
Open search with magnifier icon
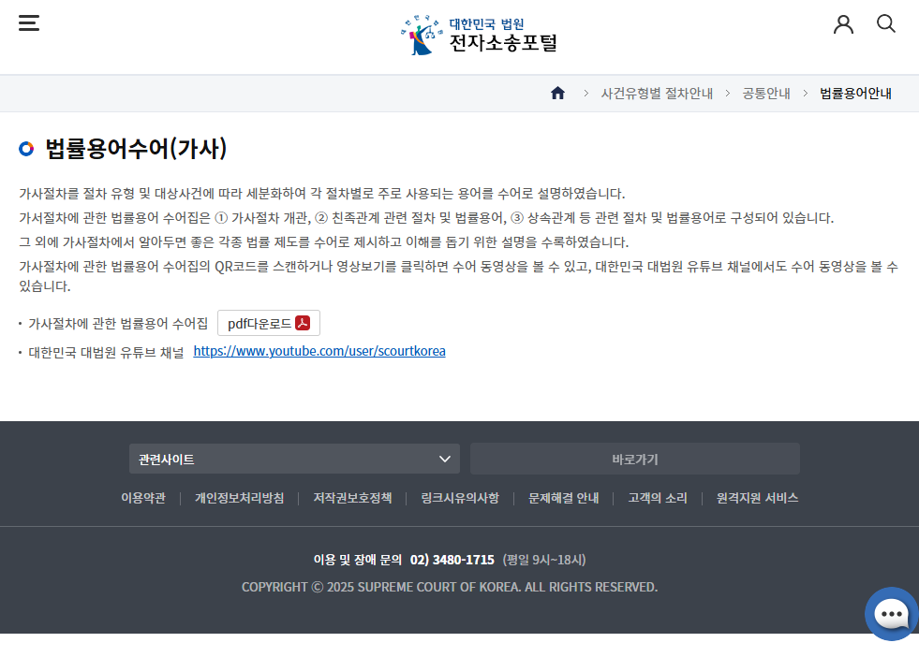885,24
